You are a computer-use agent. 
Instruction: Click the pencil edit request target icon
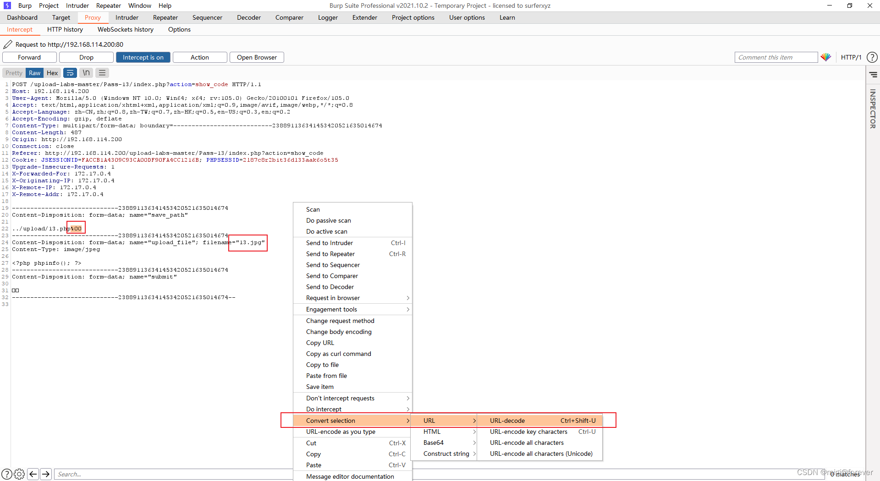coord(8,44)
